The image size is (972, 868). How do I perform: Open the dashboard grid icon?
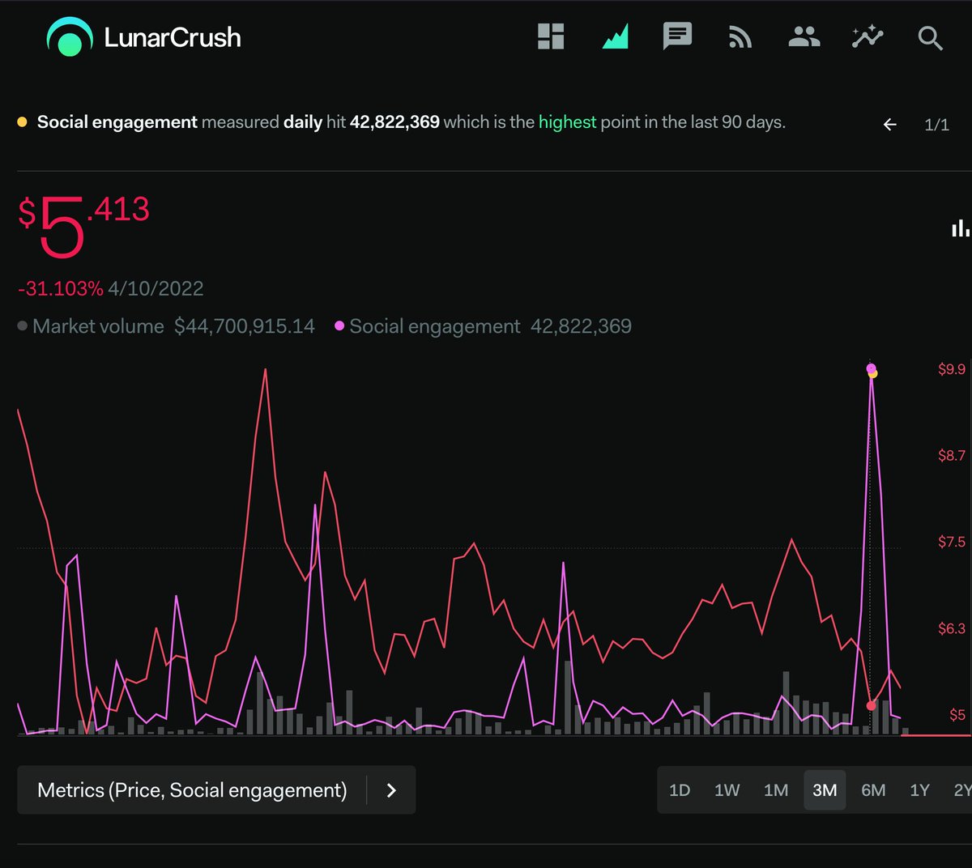point(550,36)
